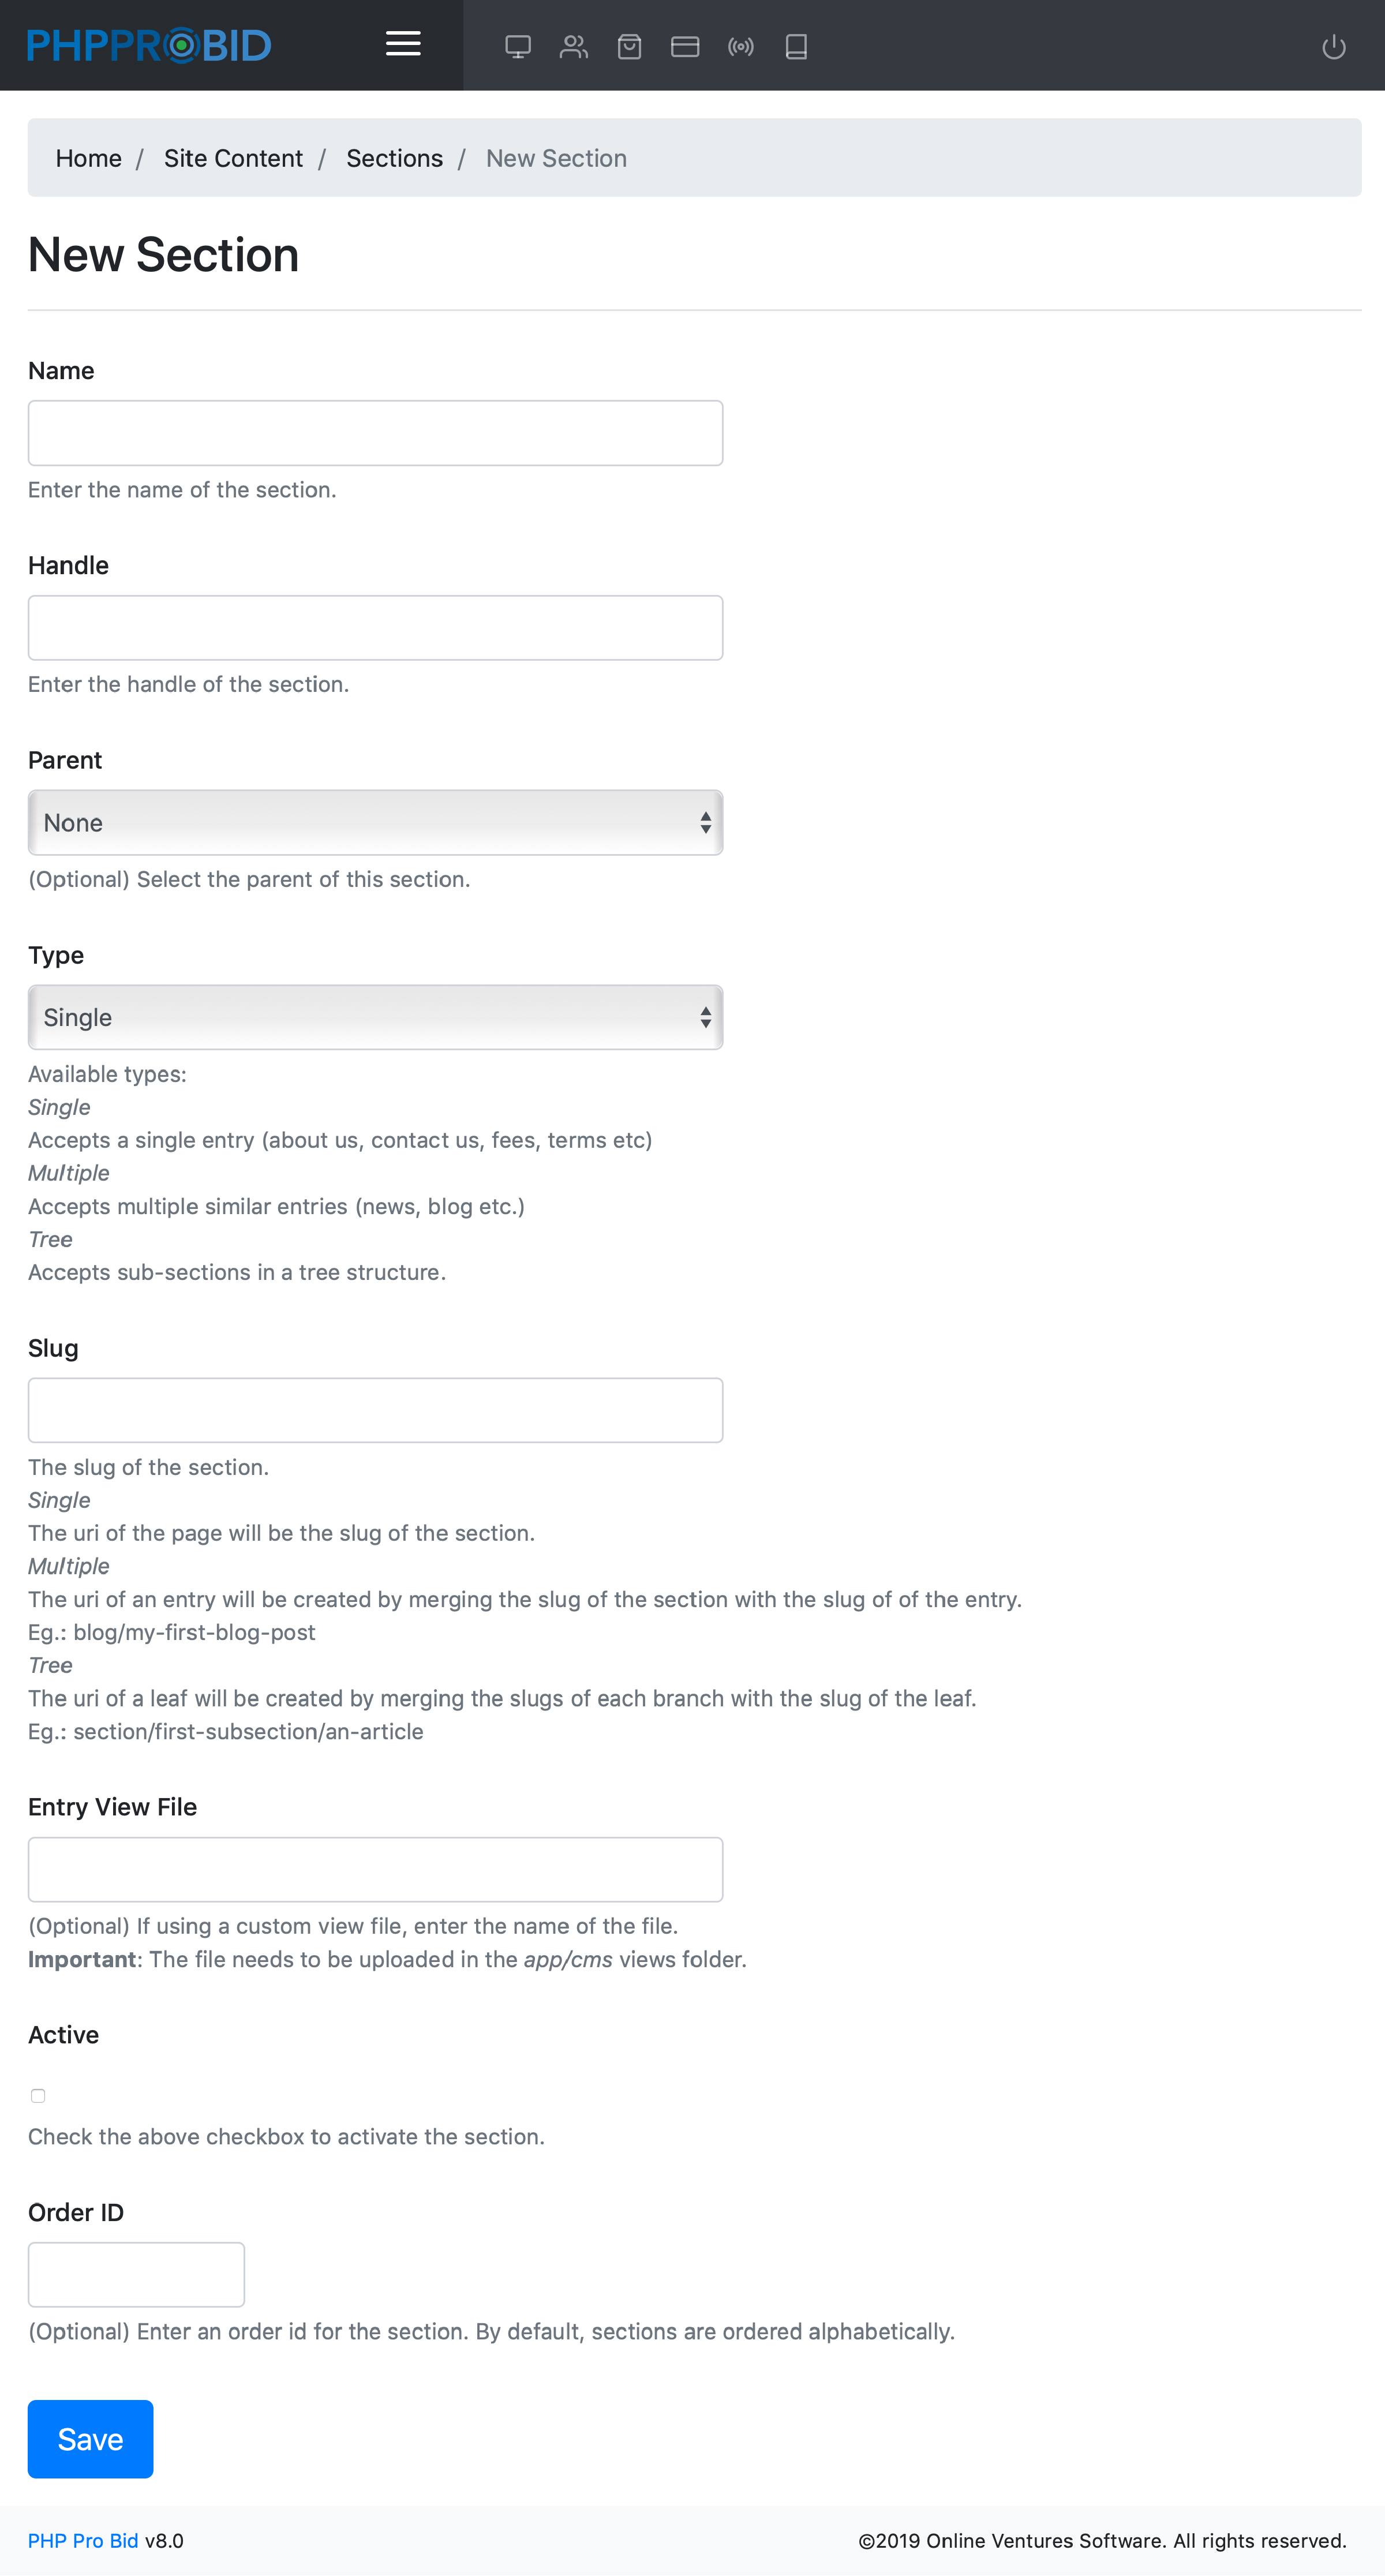Follow the PHP Pro Bid footer link

(83, 2540)
